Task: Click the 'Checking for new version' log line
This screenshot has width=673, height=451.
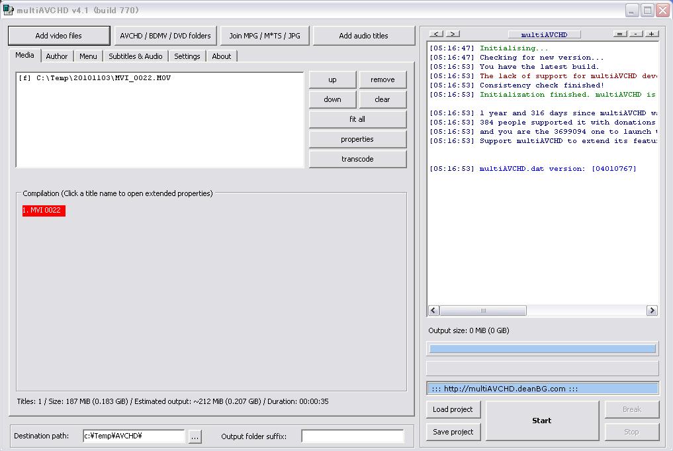Action: pyautogui.click(x=516, y=58)
